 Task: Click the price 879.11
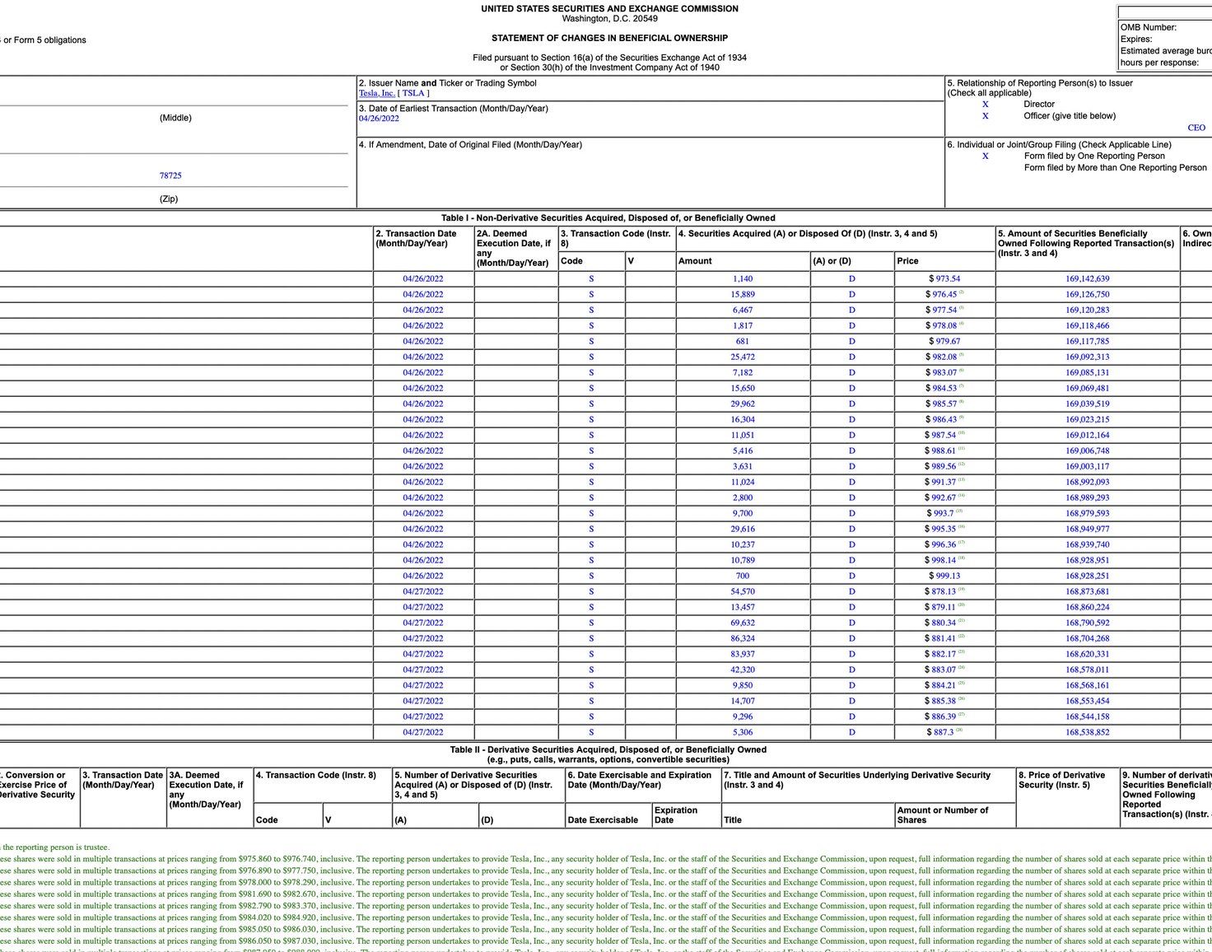pyautogui.click(x=944, y=608)
